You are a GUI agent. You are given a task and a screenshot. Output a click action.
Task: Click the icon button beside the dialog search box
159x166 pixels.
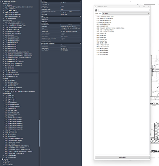coord(96,10)
